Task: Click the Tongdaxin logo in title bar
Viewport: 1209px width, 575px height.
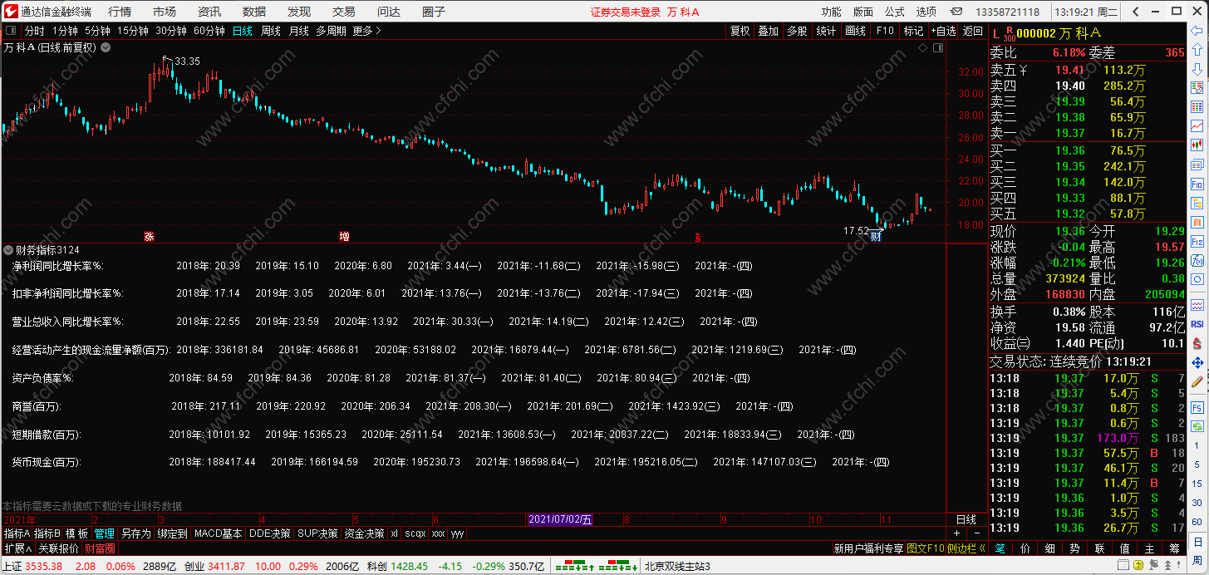Action: pos(10,12)
